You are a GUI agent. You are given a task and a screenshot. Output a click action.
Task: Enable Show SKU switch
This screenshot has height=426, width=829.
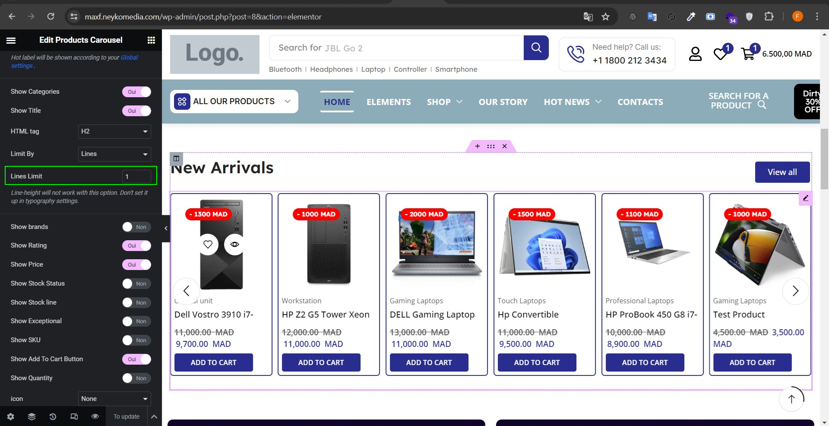click(136, 340)
